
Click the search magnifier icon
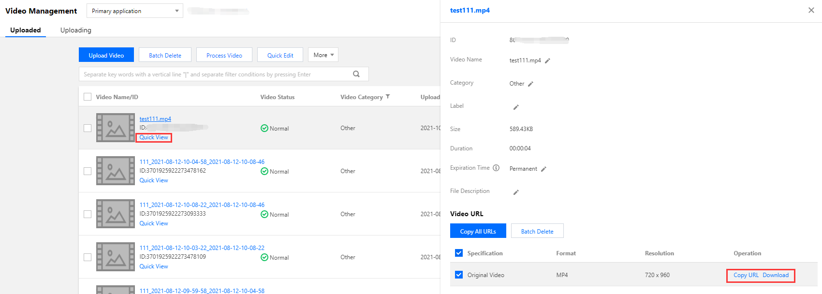356,74
